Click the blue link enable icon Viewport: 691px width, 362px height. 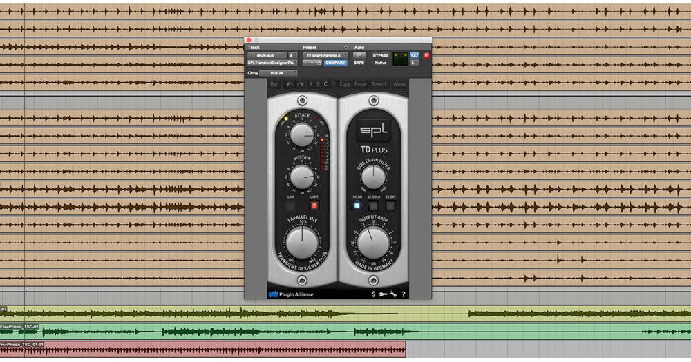tap(414, 55)
